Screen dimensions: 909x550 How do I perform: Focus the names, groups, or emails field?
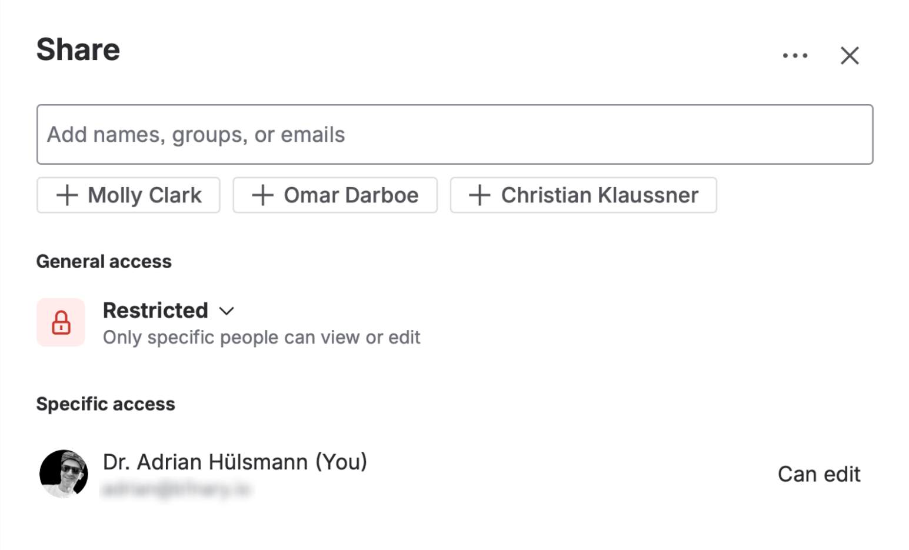pyautogui.click(x=454, y=135)
